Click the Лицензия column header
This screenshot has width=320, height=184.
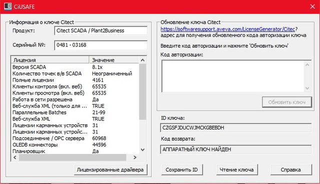point(50,60)
